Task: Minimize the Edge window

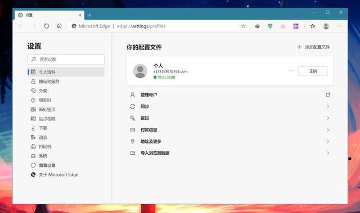Action: pos(314,12)
